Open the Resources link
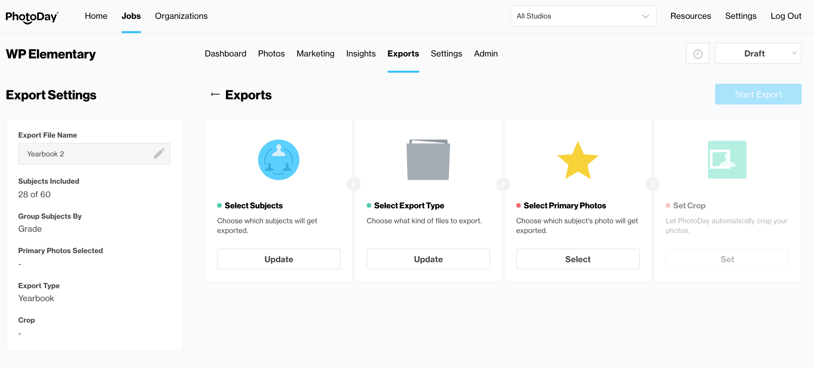The width and height of the screenshot is (814, 368). pyautogui.click(x=690, y=16)
